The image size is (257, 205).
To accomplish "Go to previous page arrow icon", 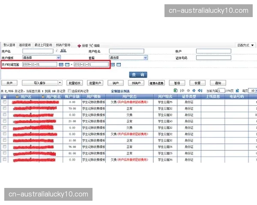I will pos(188,91).
